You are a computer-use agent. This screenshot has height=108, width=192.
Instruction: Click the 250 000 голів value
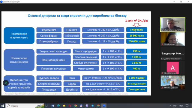point(137,41)
